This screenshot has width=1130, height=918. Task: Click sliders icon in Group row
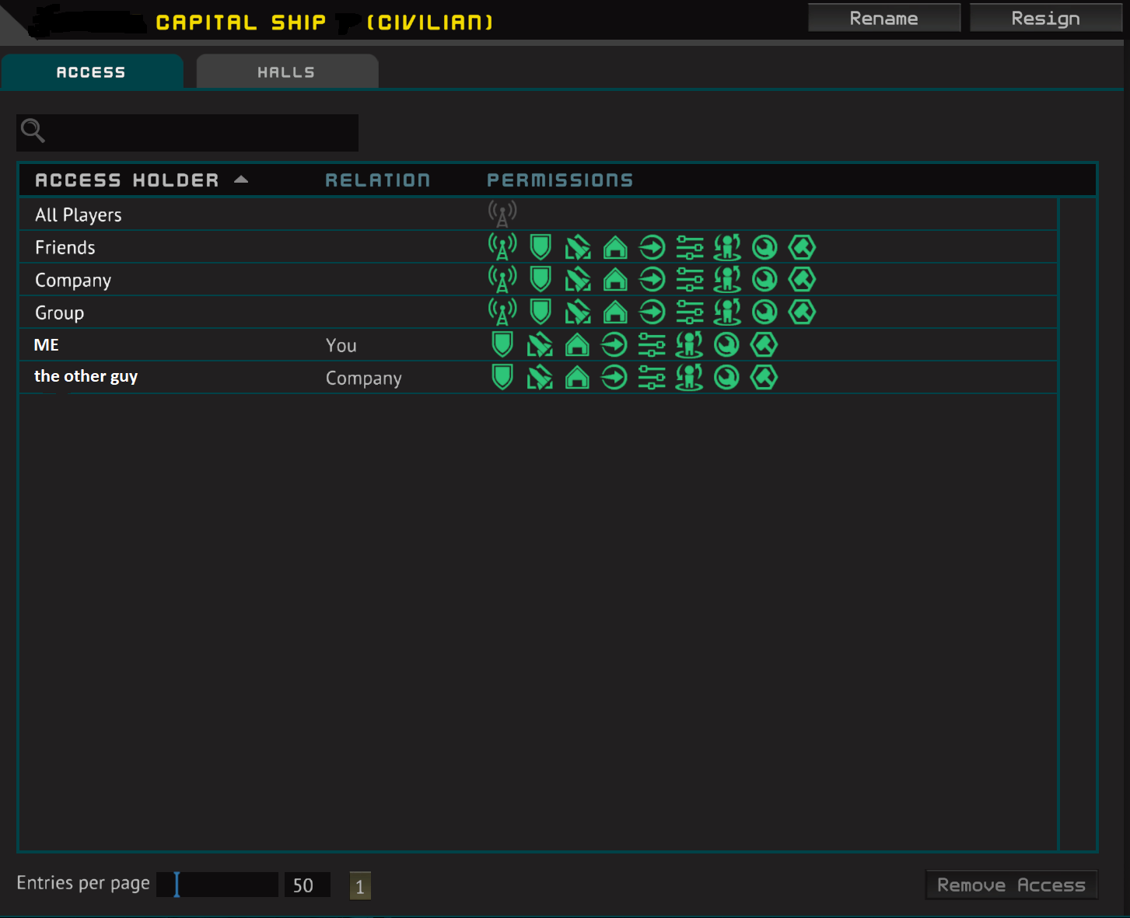tap(690, 312)
